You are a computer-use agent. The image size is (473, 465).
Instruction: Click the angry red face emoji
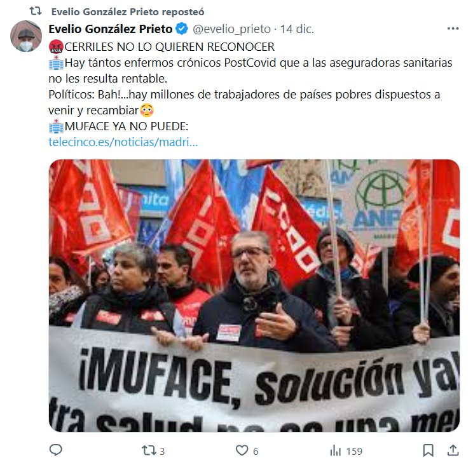[56, 47]
